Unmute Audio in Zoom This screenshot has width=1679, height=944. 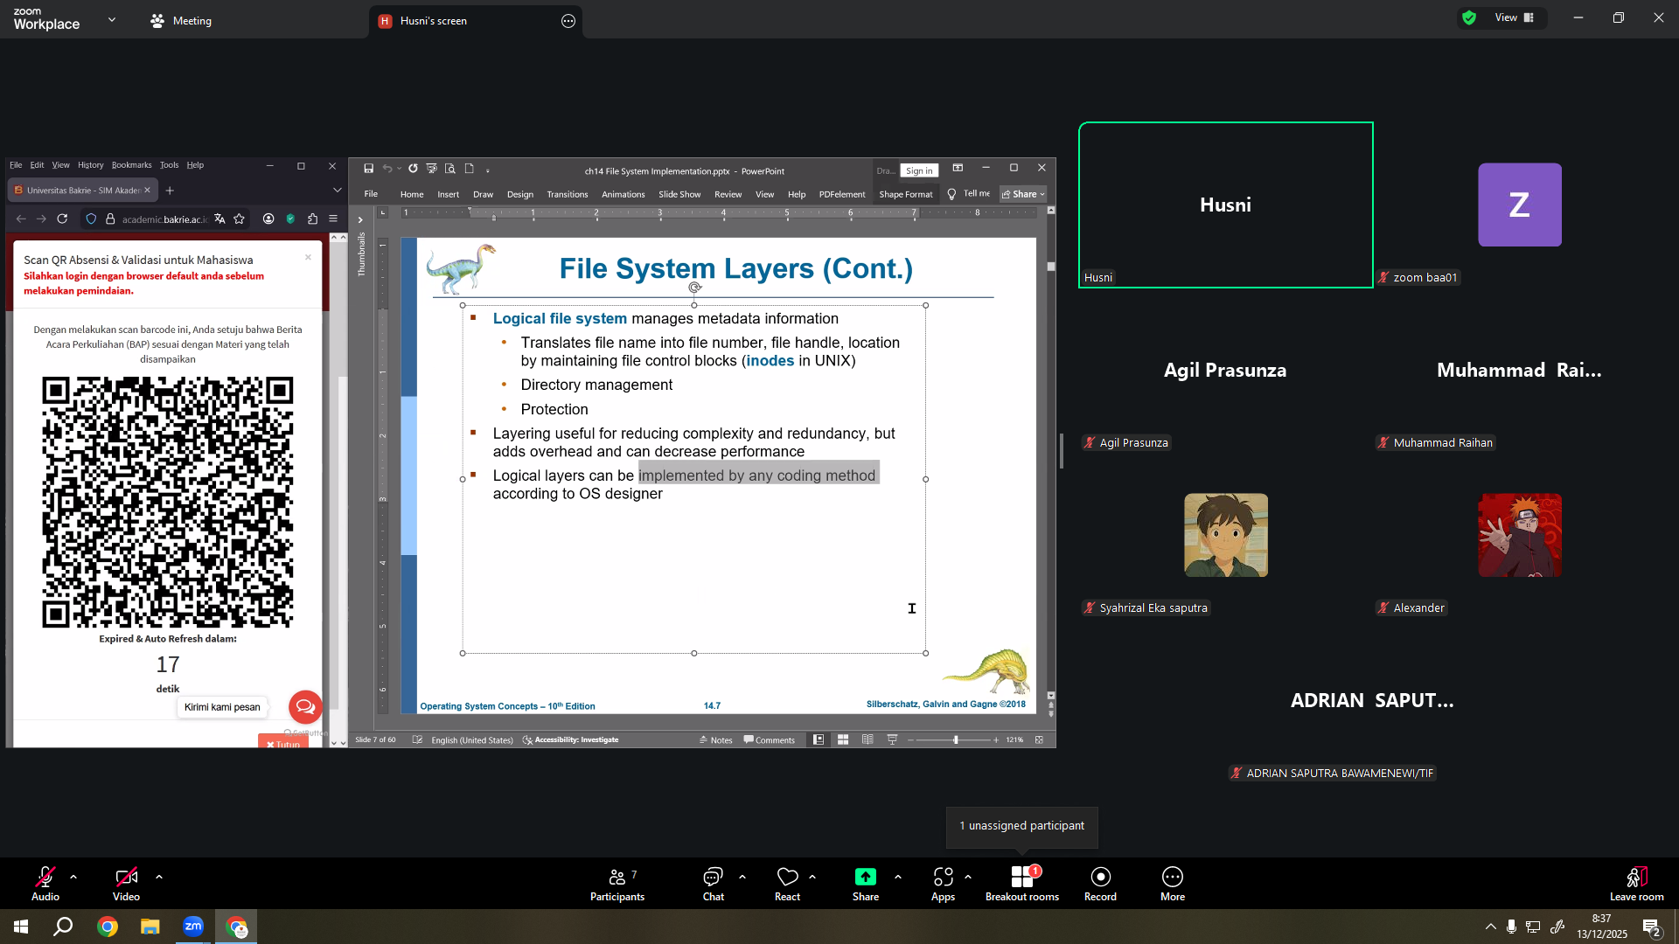45,884
